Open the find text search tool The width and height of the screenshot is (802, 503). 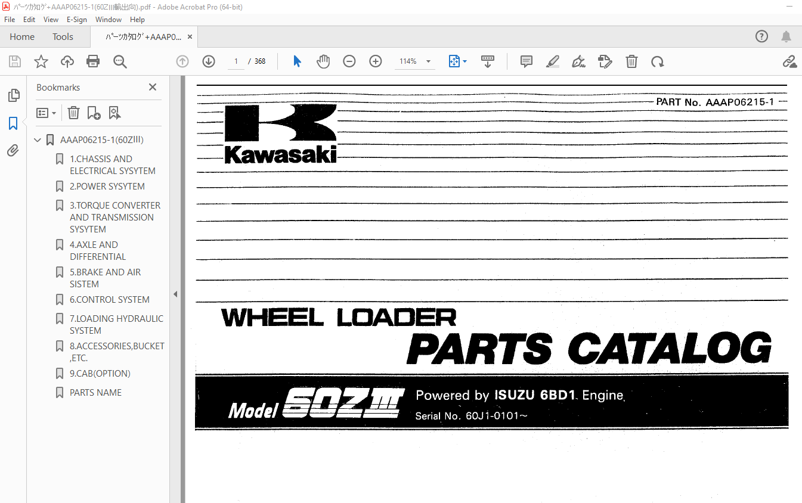pos(120,61)
